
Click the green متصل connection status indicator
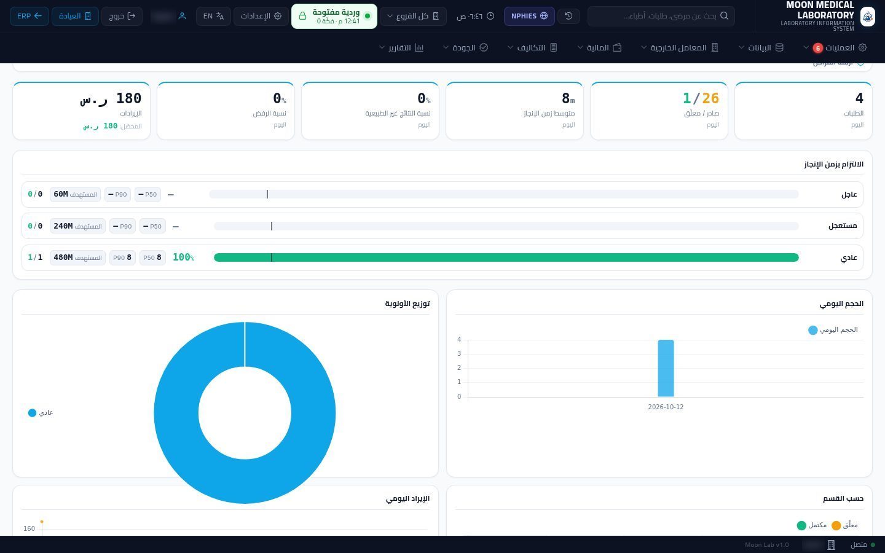[862, 545]
